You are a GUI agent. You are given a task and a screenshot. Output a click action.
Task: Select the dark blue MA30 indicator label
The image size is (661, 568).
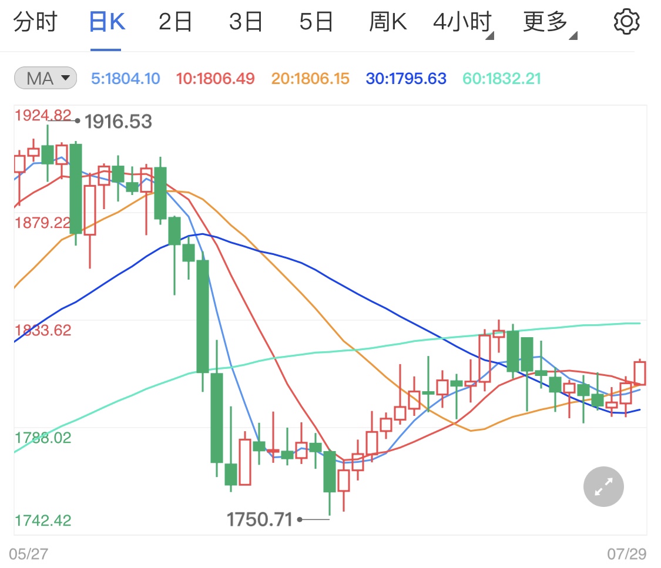pyautogui.click(x=405, y=78)
